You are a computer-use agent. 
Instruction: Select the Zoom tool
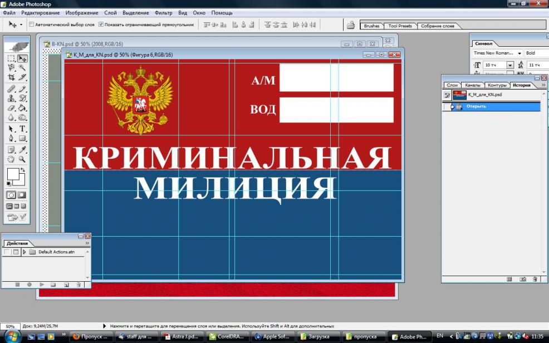[22, 159]
